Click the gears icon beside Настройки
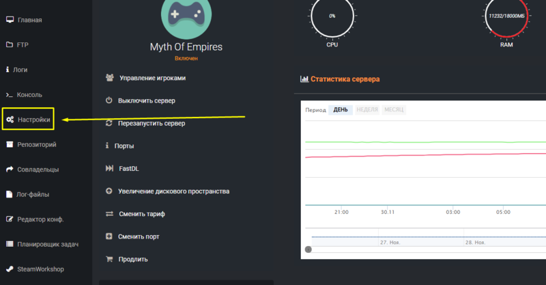546x285 pixels. point(10,120)
